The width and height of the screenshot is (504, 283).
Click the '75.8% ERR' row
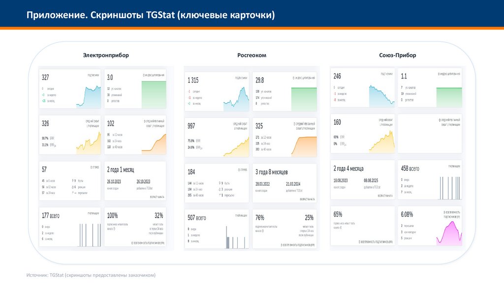(x=194, y=141)
